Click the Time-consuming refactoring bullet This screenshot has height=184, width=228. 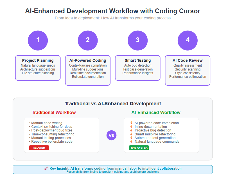coord(52,134)
